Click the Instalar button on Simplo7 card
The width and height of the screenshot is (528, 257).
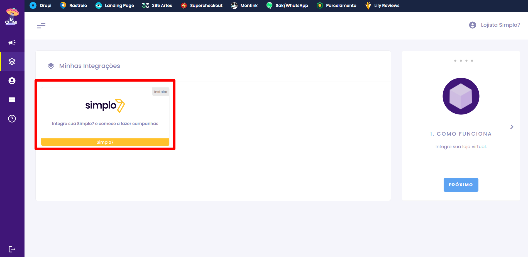pos(161,92)
